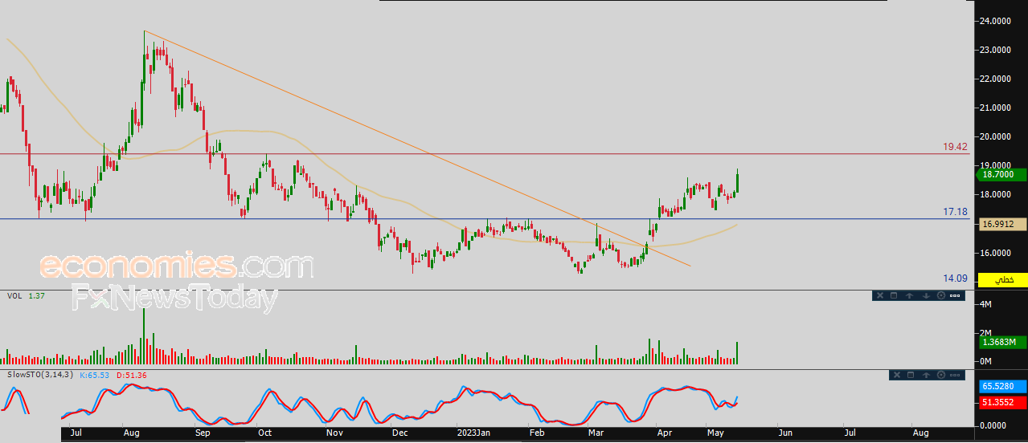Click the 14.09 level label
Screen dimensions: 1028x443
tap(955, 278)
